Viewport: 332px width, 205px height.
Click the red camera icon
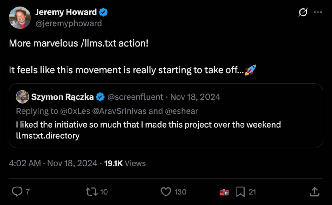(224, 192)
